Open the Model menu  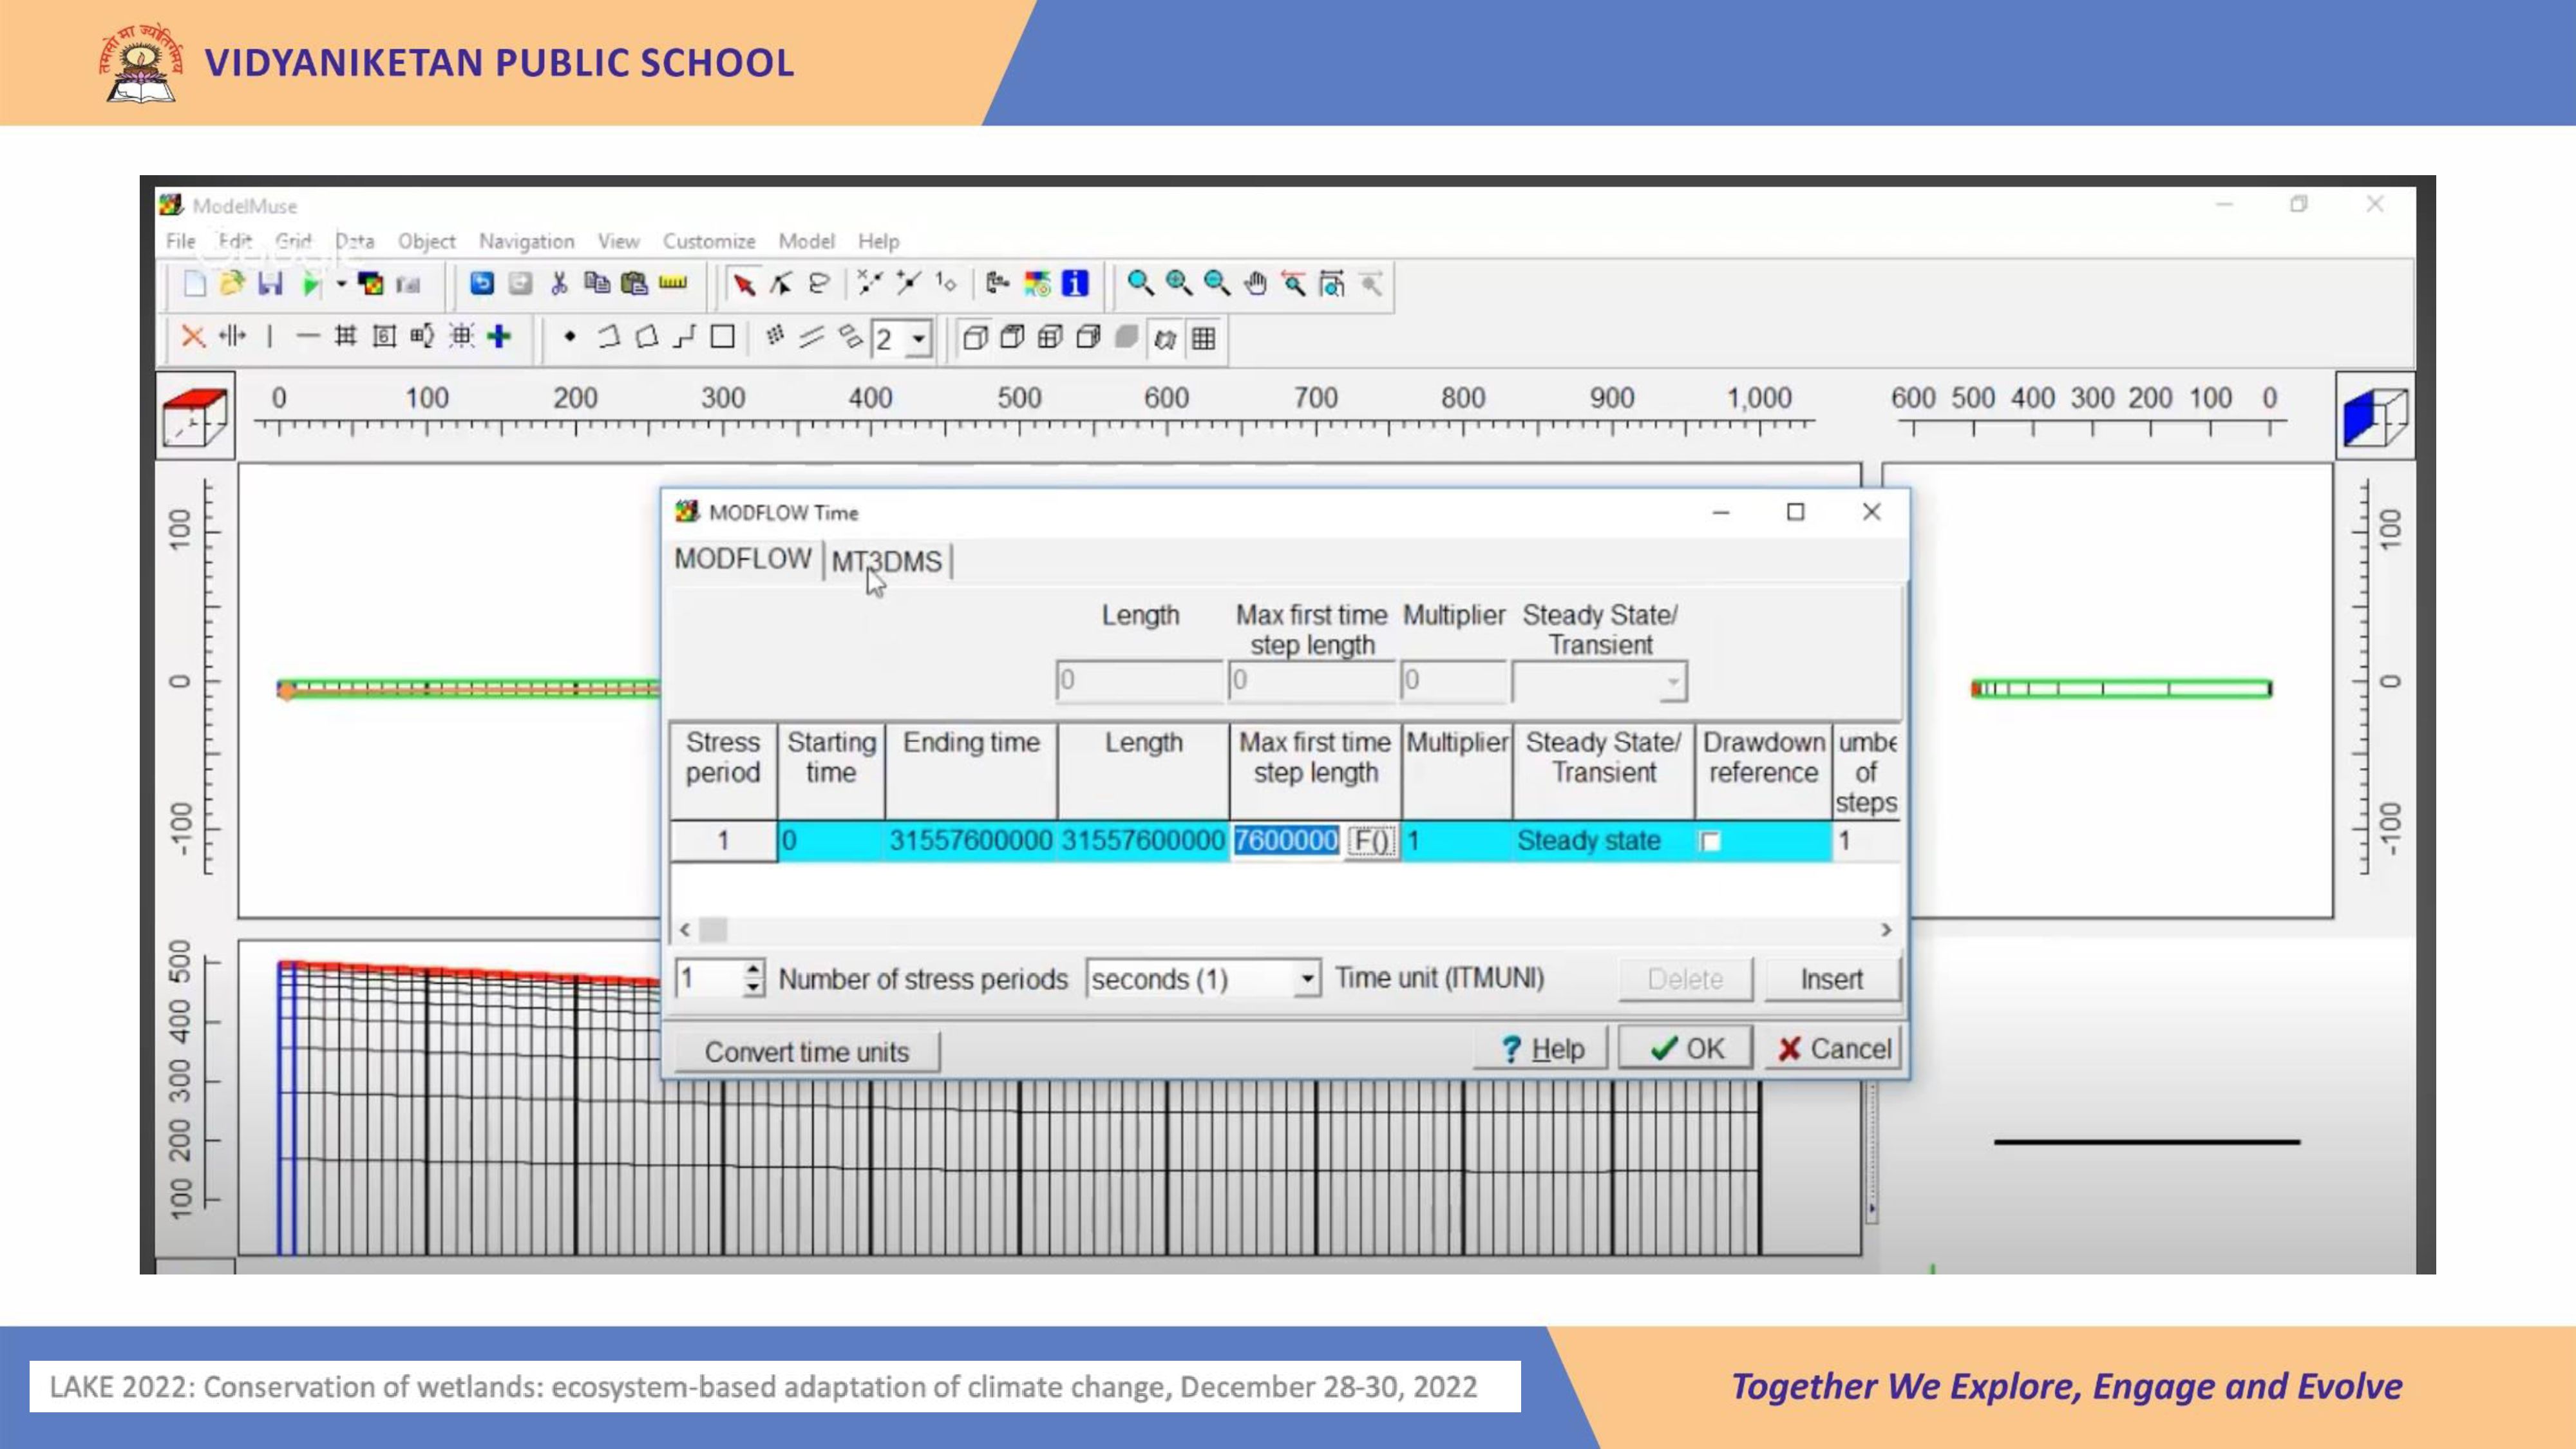(x=806, y=241)
